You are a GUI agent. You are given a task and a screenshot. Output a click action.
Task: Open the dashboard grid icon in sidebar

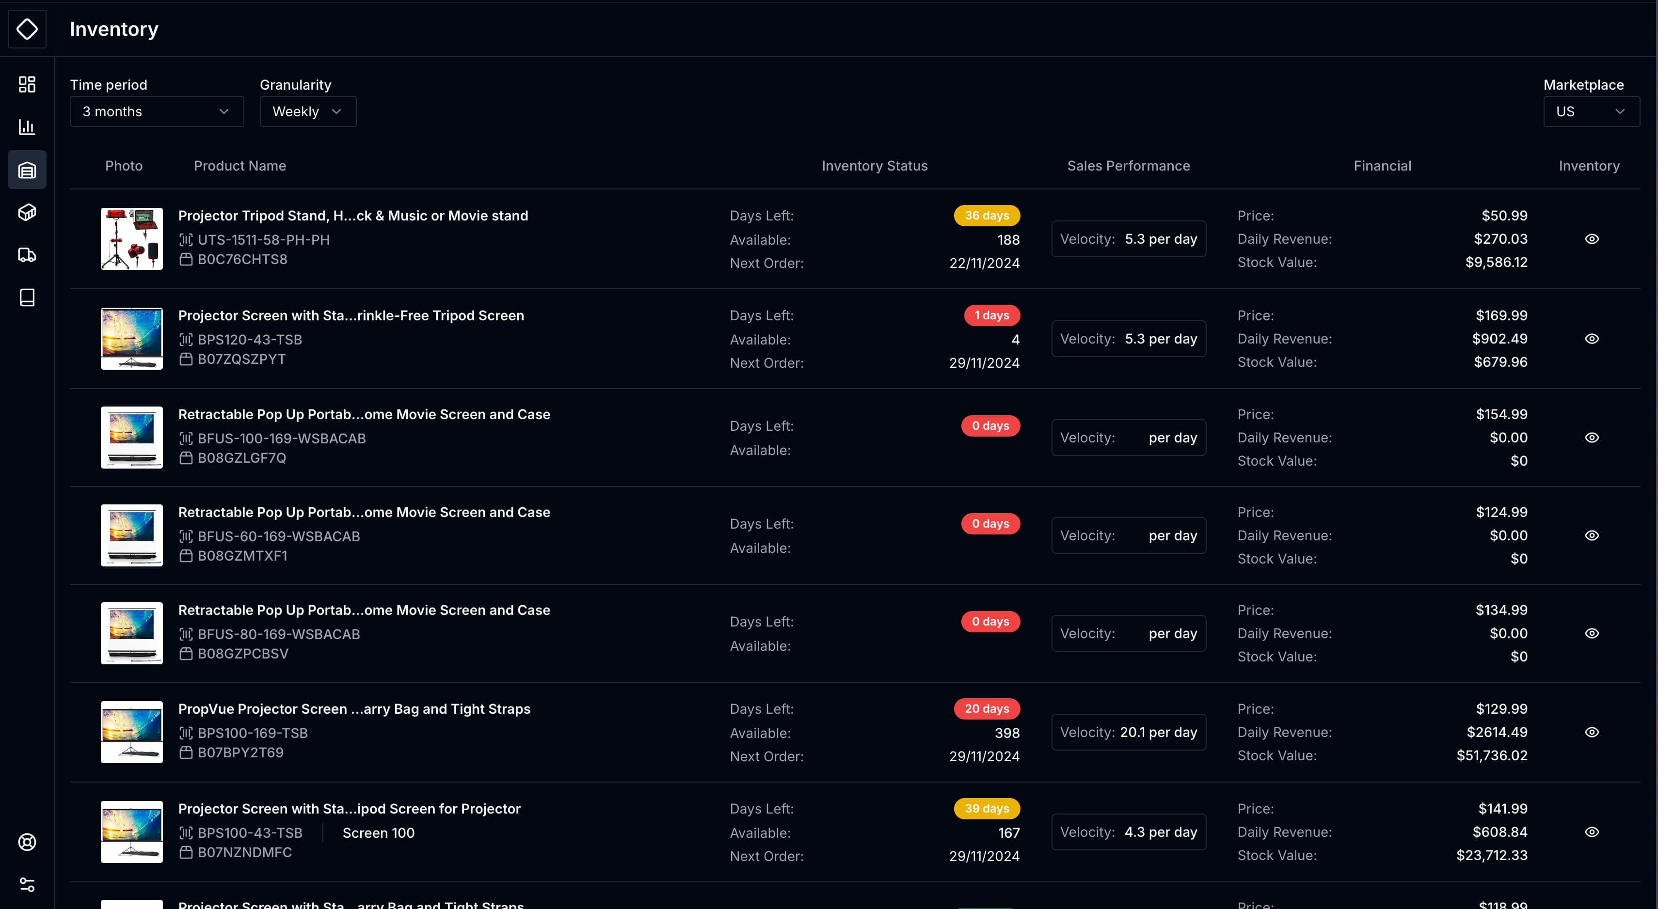[x=27, y=84]
